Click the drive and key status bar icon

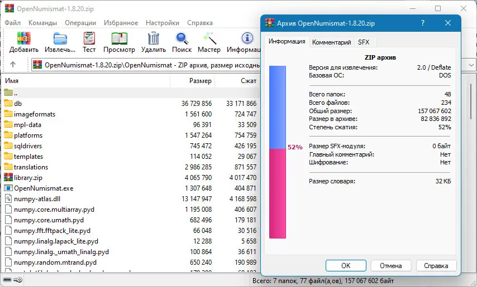point(12,280)
